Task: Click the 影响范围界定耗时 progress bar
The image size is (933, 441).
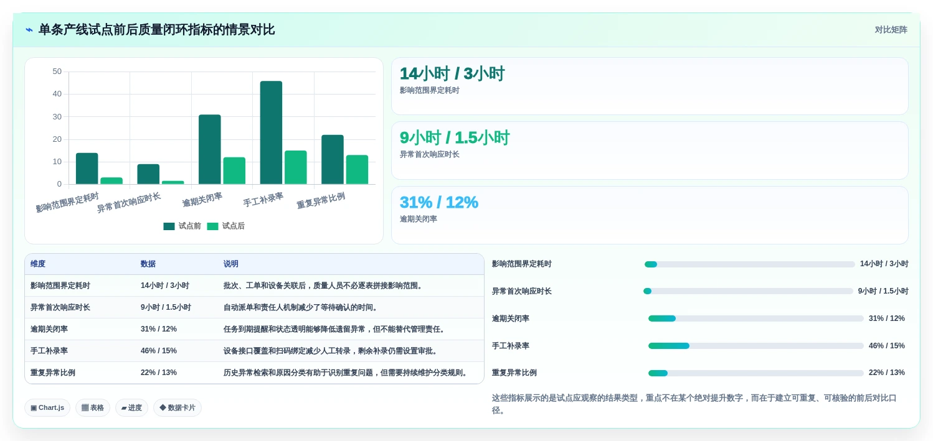Action: [749, 264]
